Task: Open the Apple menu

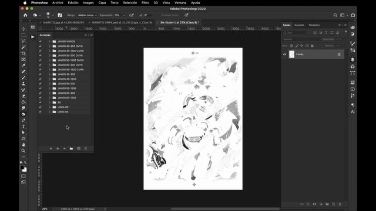Action: point(25,2)
